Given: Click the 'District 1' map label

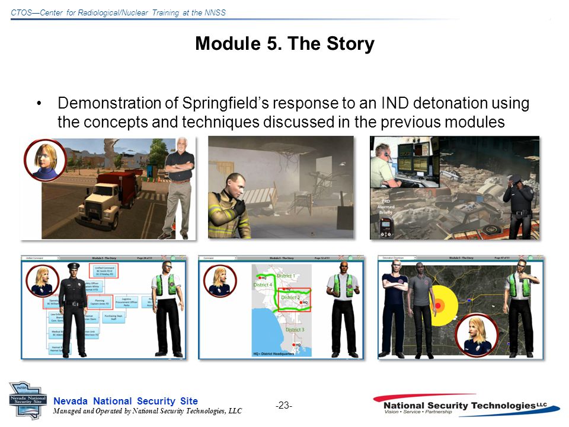Looking at the screenshot, I should click(x=286, y=276).
